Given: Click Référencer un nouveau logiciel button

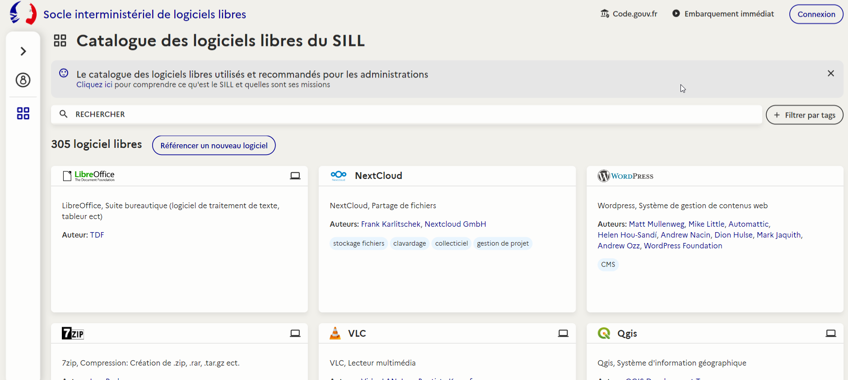Looking at the screenshot, I should pyautogui.click(x=214, y=146).
